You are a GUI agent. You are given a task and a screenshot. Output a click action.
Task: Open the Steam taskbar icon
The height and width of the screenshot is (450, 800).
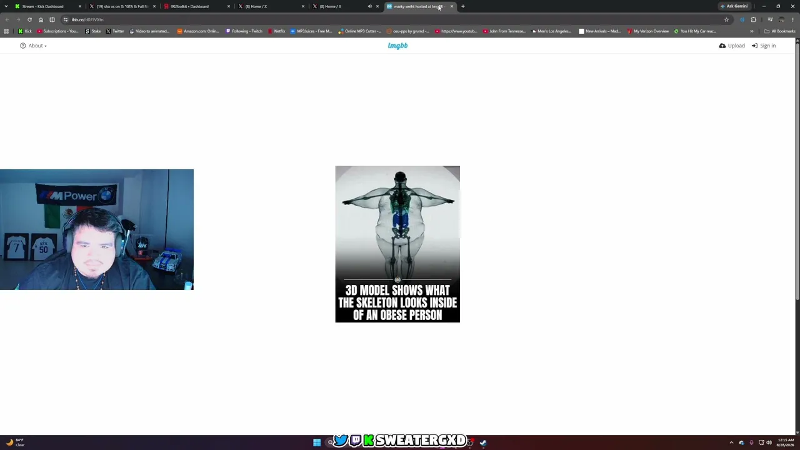pyautogui.click(x=483, y=442)
